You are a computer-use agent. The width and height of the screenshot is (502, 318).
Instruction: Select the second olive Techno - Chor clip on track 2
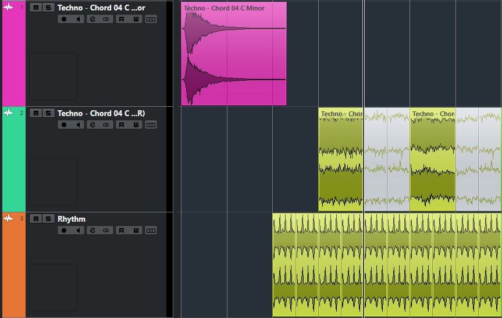[433, 160]
